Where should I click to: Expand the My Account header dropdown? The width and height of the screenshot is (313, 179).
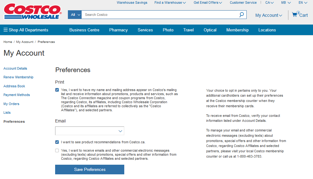(268, 15)
